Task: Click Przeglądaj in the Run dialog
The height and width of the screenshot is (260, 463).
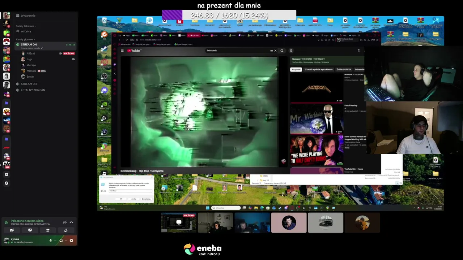Action: pyautogui.click(x=146, y=199)
